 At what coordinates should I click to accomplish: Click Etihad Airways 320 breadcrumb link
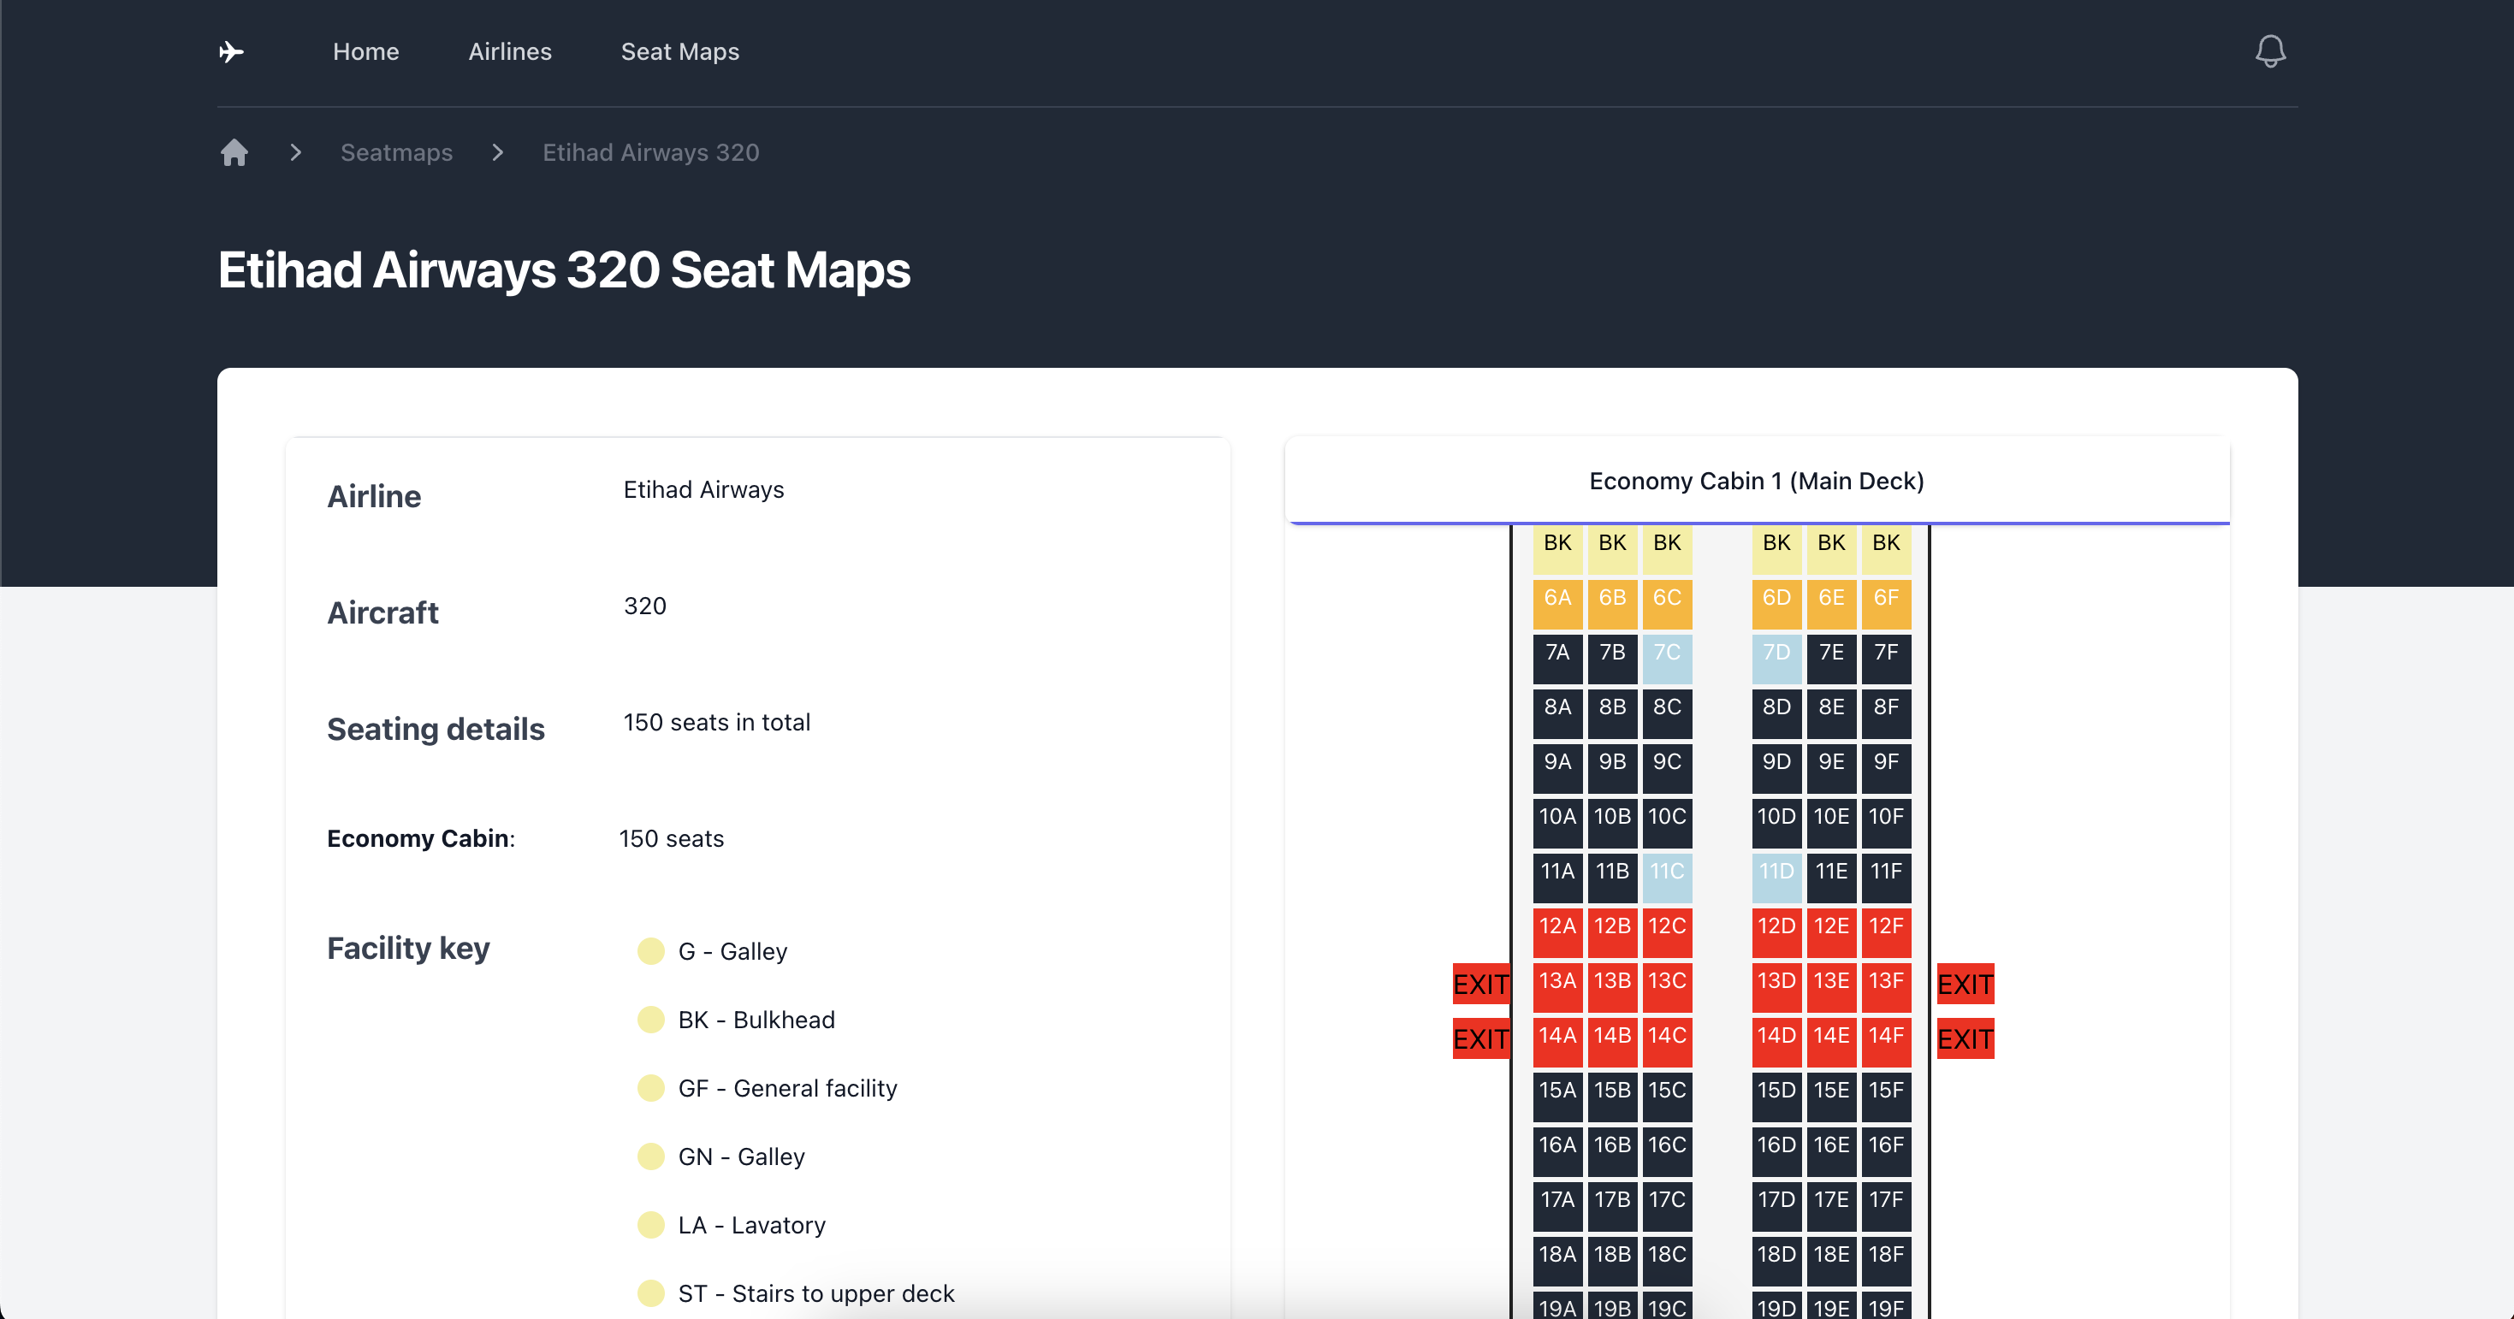pyautogui.click(x=651, y=152)
